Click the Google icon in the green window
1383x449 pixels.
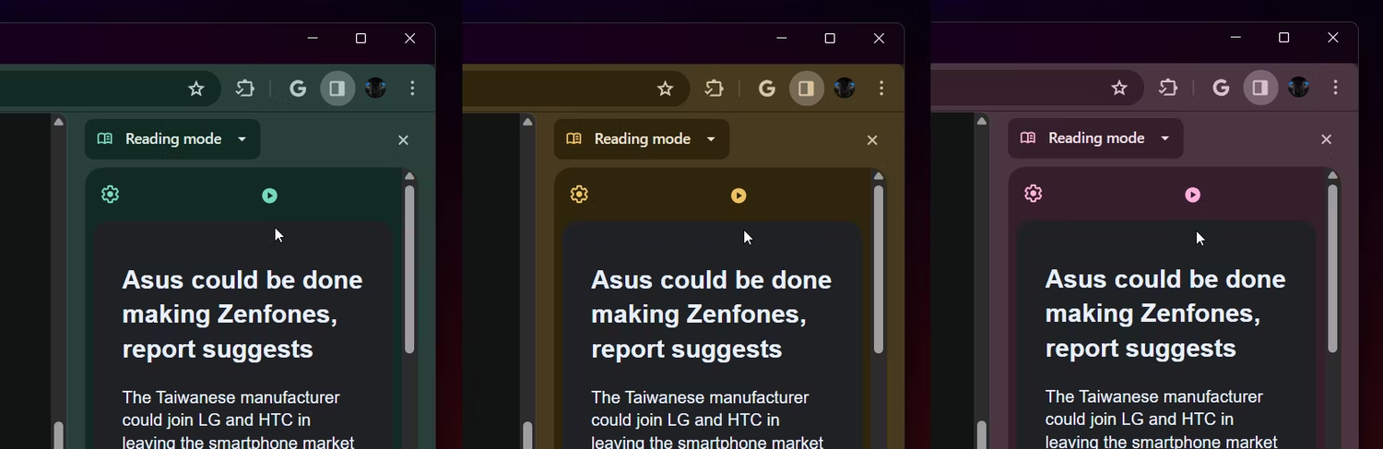point(298,89)
